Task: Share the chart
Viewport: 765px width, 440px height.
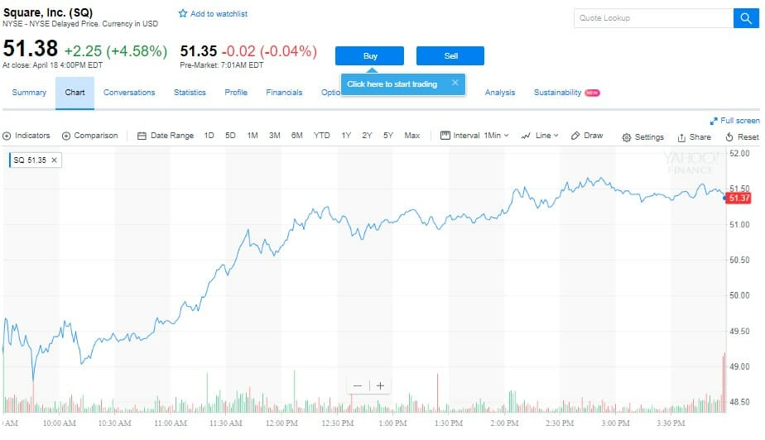Action: (681, 137)
